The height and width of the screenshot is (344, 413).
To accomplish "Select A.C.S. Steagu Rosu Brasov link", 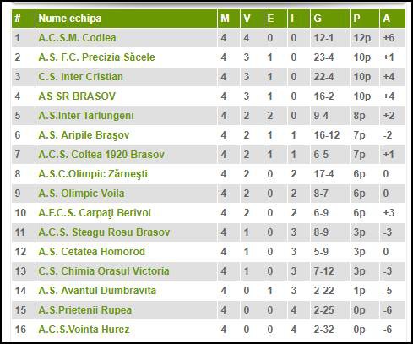I will 104,232.
